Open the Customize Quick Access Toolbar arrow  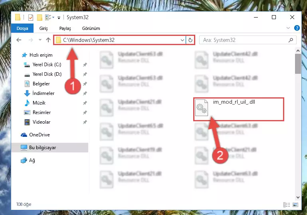click(59, 18)
